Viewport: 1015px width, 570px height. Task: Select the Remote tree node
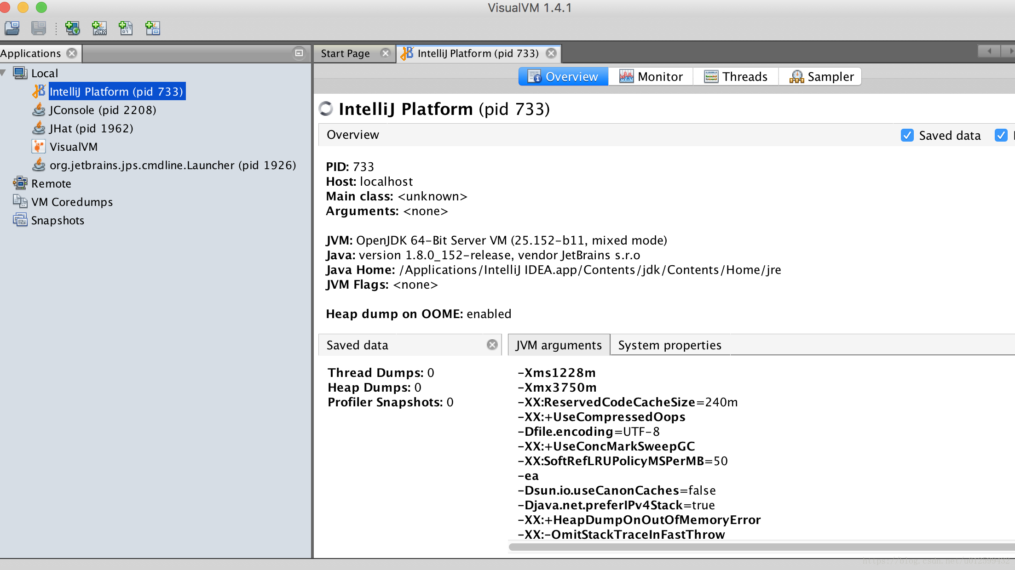coord(51,183)
